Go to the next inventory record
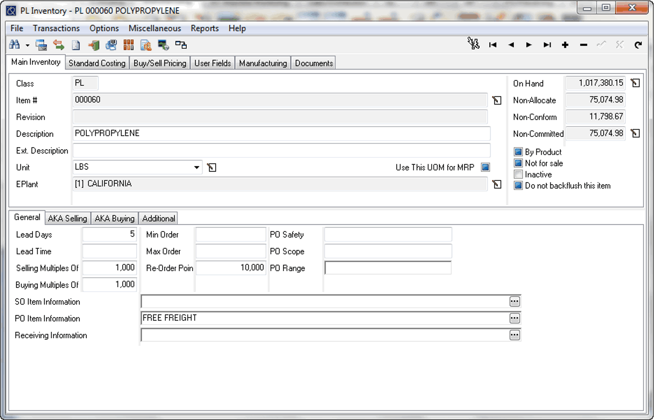654x420 pixels. click(x=529, y=45)
